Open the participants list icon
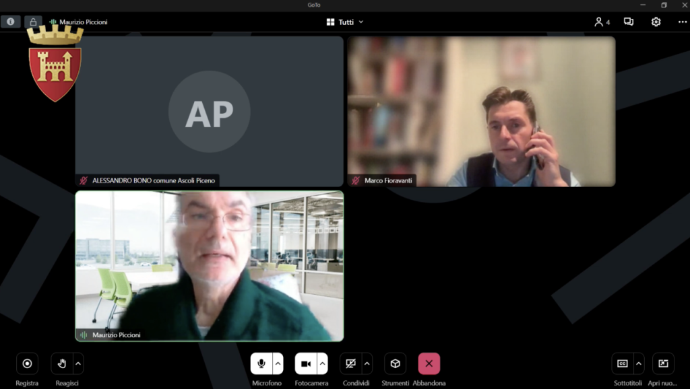 click(601, 22)
